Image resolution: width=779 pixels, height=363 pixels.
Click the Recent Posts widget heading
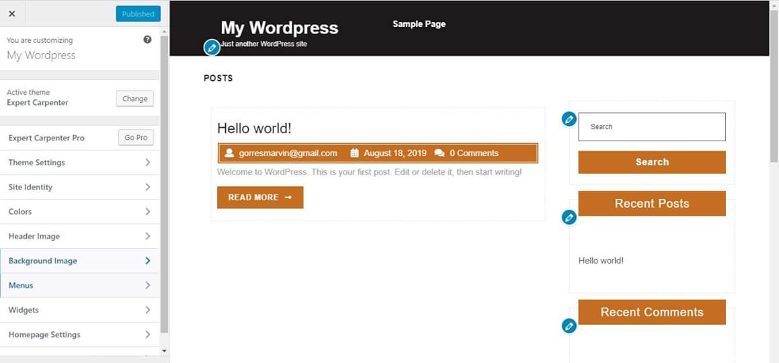652,204
